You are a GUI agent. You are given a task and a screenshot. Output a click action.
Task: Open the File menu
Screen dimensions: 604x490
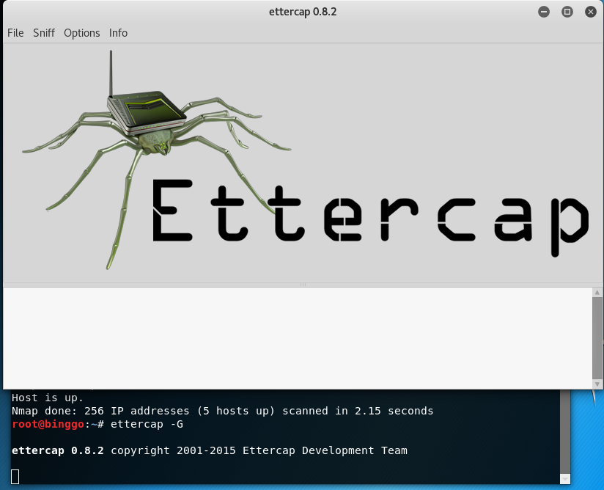15,33
